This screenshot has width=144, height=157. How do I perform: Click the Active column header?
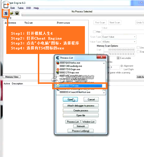click(7, 84)
